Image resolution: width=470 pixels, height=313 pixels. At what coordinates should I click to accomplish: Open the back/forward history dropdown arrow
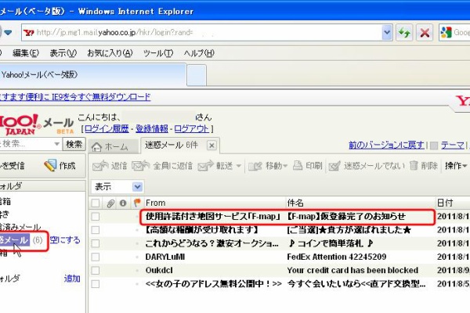click(8, 32)
